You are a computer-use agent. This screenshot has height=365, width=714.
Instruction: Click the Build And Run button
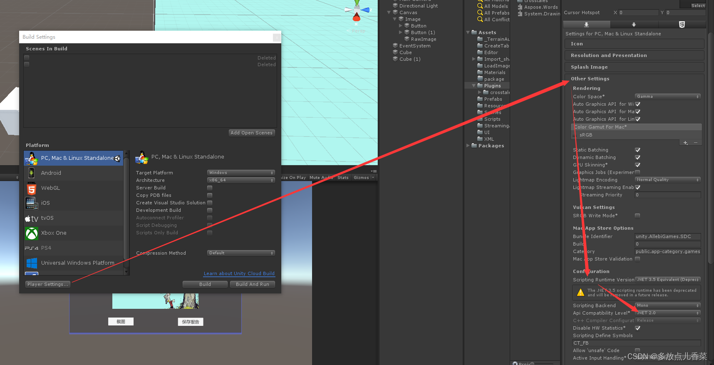[252, 284]
